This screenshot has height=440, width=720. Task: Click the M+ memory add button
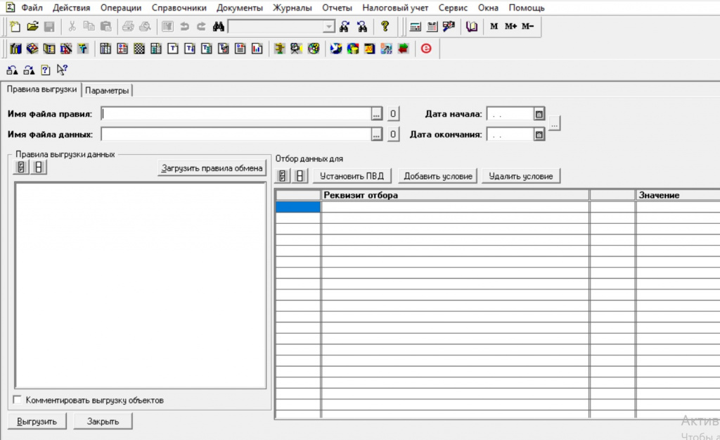click(510, 26)
